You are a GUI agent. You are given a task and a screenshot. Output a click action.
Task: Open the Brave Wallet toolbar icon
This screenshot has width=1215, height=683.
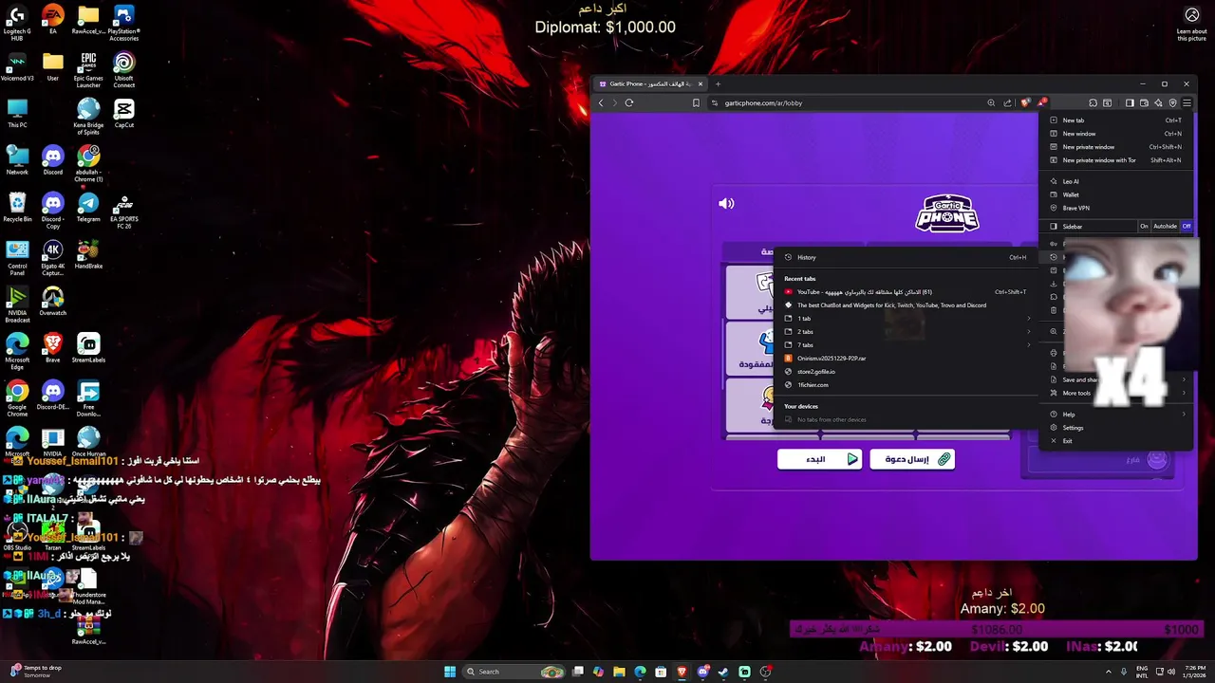click(1144, 102)
